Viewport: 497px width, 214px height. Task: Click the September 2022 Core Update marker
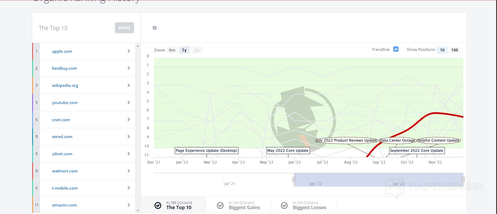tap(417, 150)
